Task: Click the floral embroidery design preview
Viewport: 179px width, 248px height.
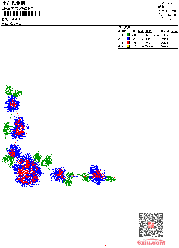Action: 59,136
